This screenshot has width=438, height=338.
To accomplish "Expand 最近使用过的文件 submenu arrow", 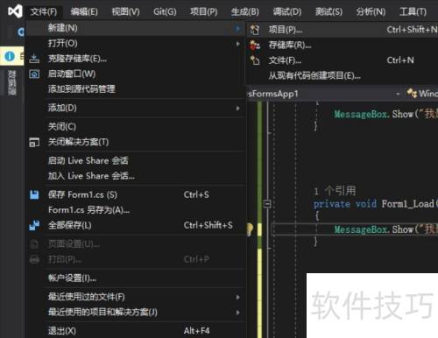I will pos(238,297).
